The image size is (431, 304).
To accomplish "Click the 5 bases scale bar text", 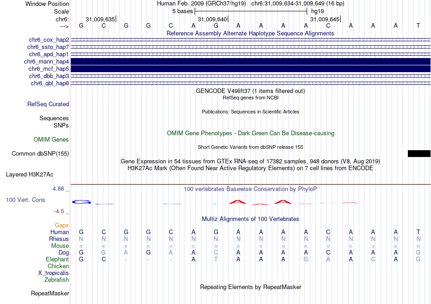I will coord(183,11).
